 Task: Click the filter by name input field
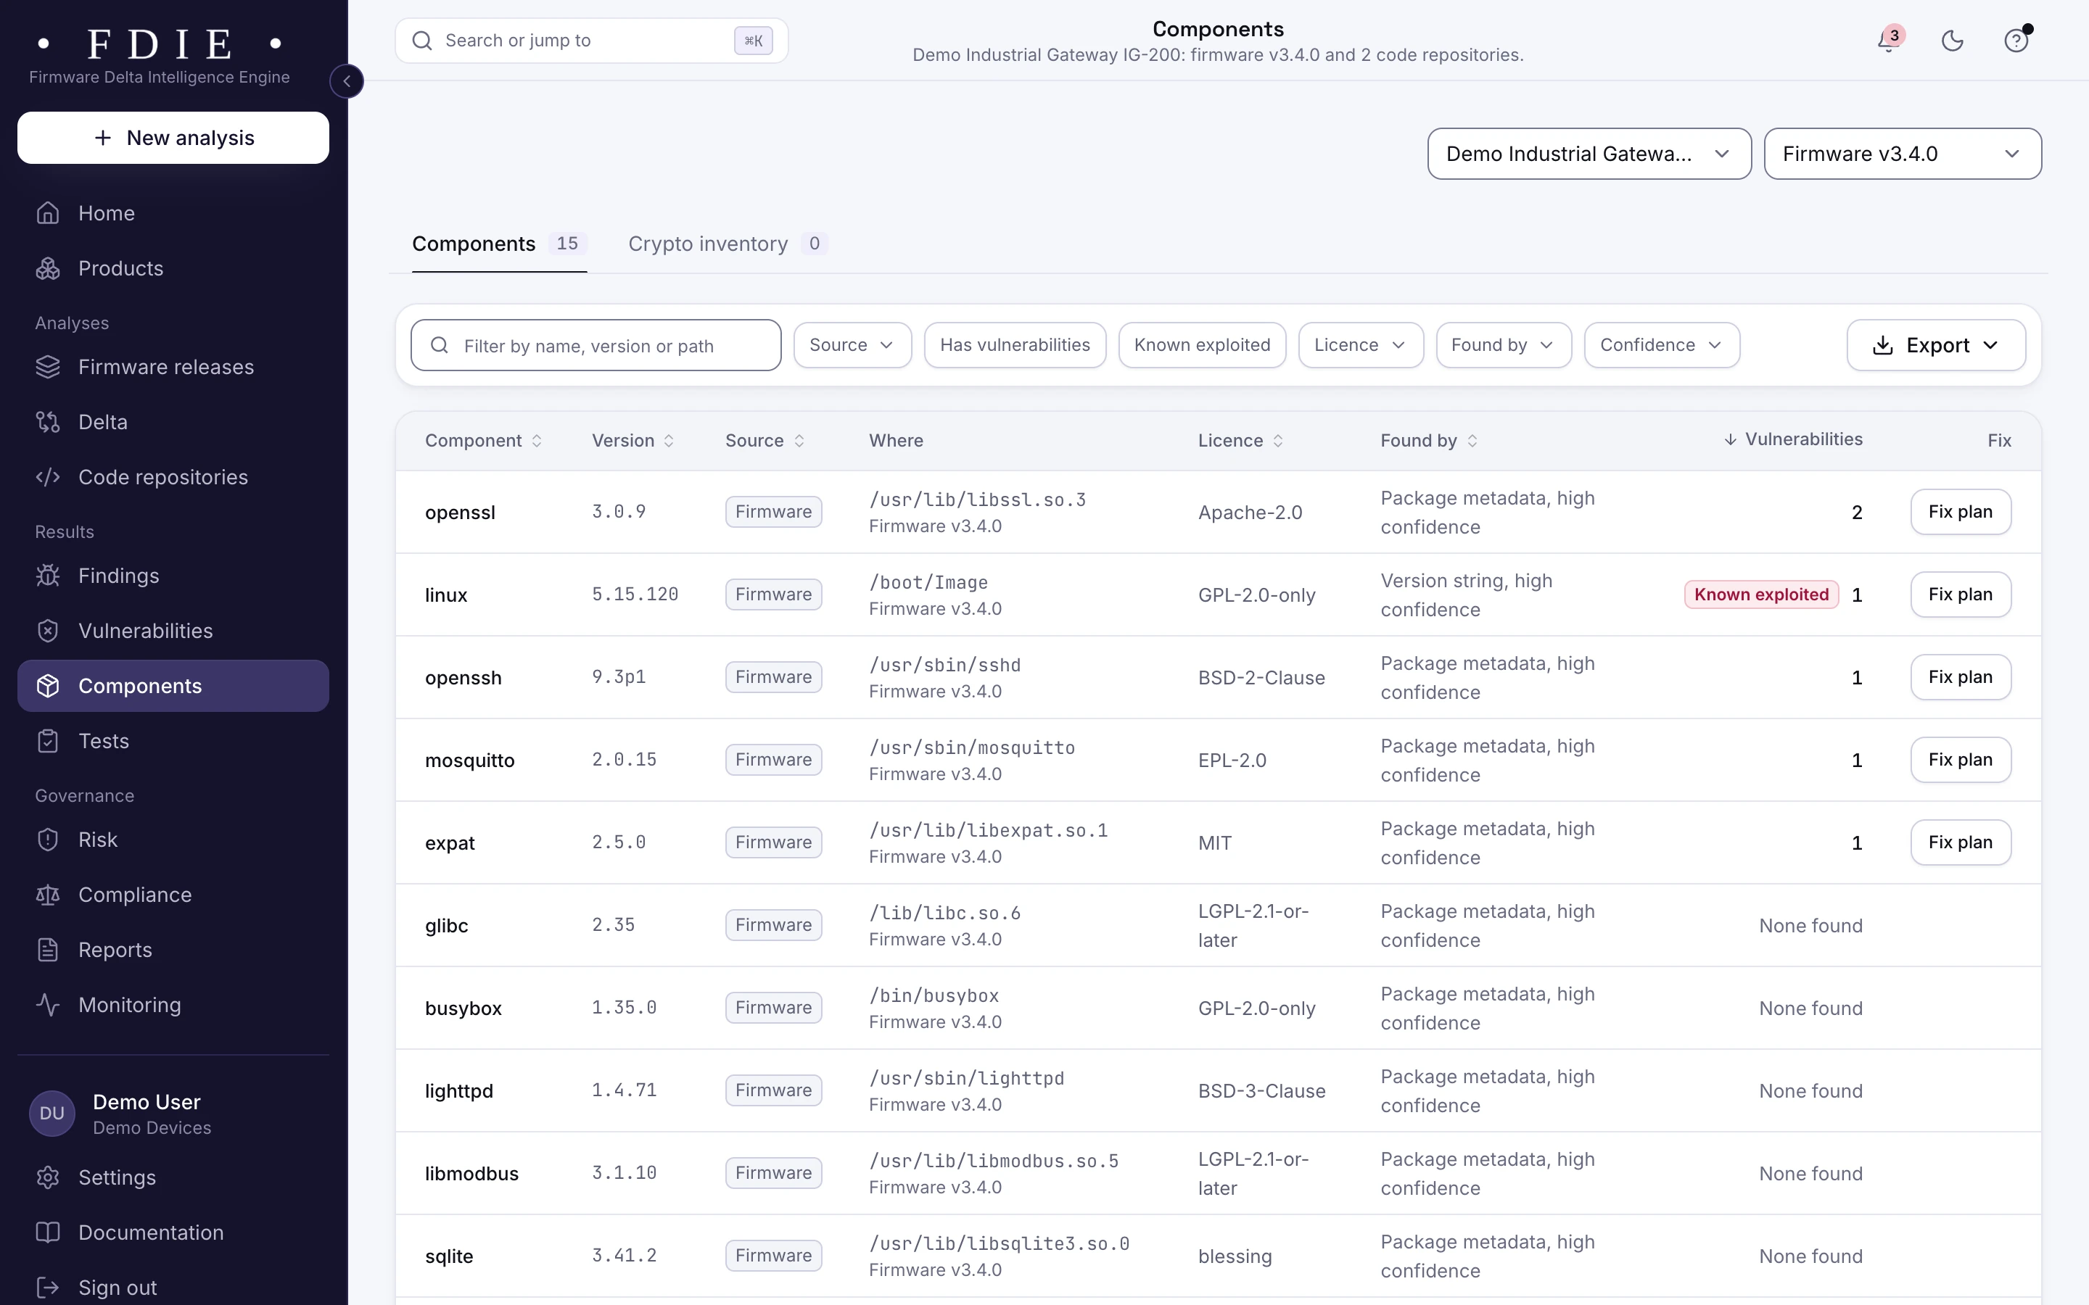tap(596, 345)
